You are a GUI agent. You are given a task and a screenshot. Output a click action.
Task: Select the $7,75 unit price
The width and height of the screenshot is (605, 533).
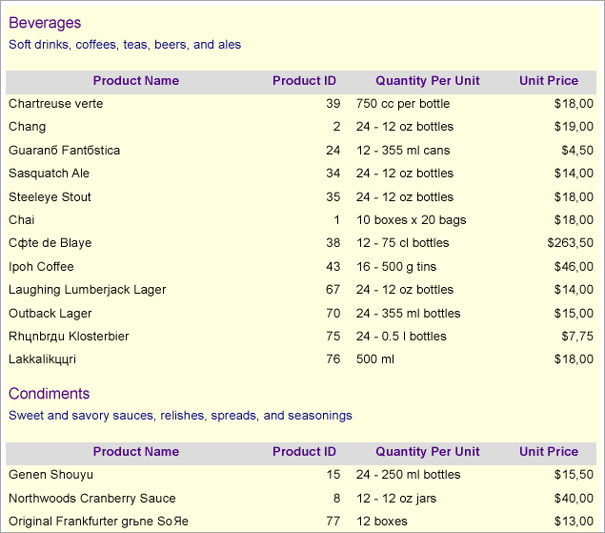click(577, 337)
